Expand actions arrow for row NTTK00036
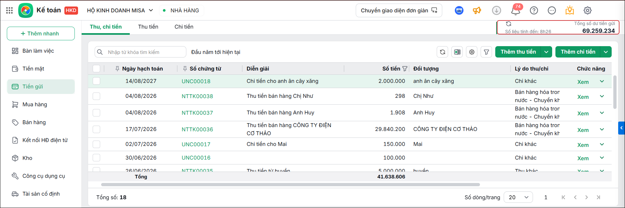Screen dimensions: 625x208 (x=602, y=129)
